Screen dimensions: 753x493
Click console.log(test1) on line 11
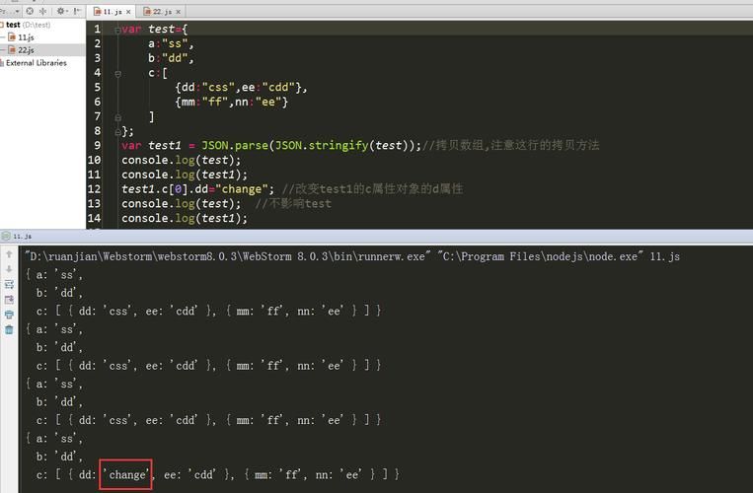pyautogui.click(x=185, y=175)
